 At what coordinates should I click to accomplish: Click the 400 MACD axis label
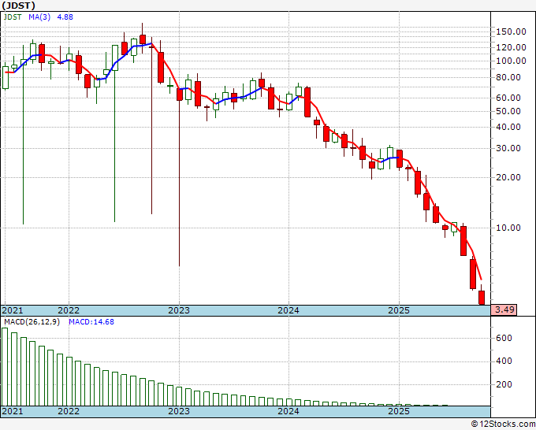tap(504, 361)
